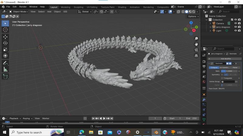Select the Move tool
This screenshot has height=136, width=243.
pyautogui.click(x=5, y=37)
